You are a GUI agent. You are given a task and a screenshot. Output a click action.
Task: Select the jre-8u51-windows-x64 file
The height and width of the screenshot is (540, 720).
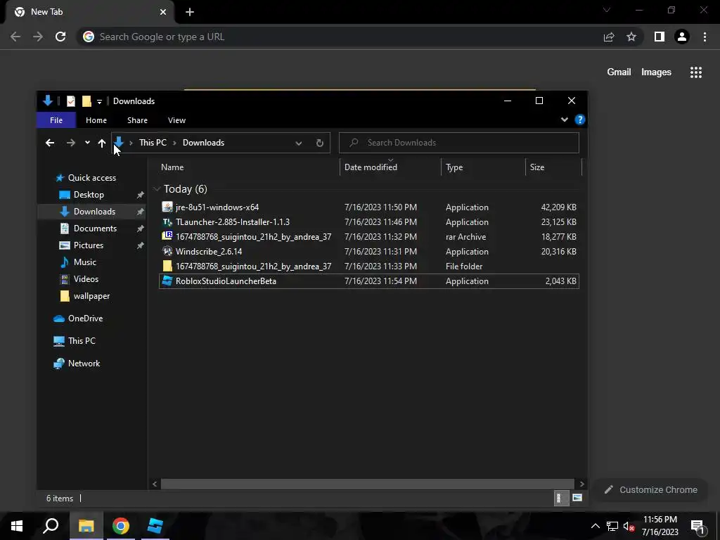368,207
